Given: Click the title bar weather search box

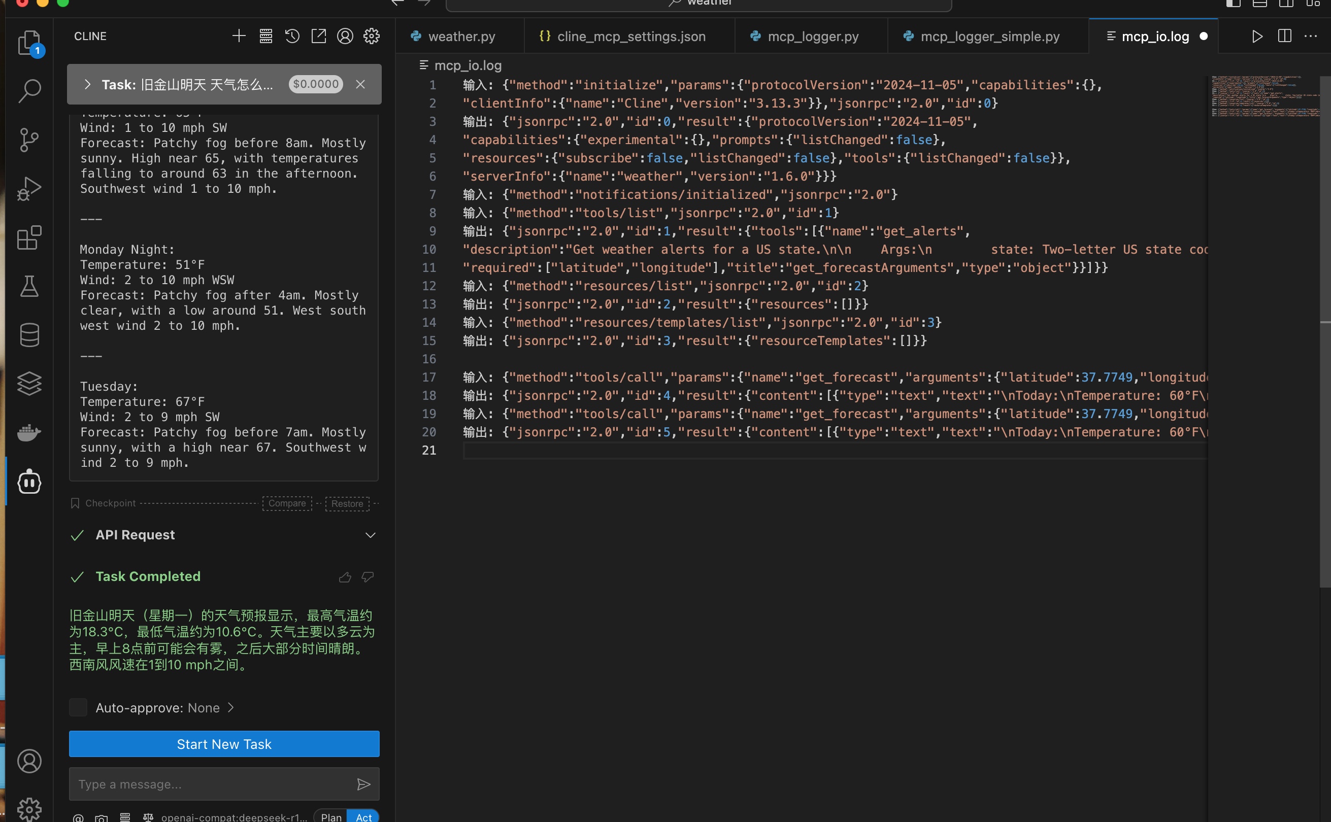Looking at the screenshot, I should [698, 5].
